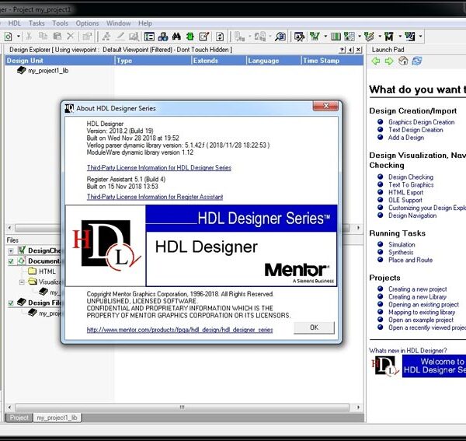Image resolution: width=466 pixels, height=441 pixels.
Task: Click the list view toolbar icon
Action: (x=149, y=37)
